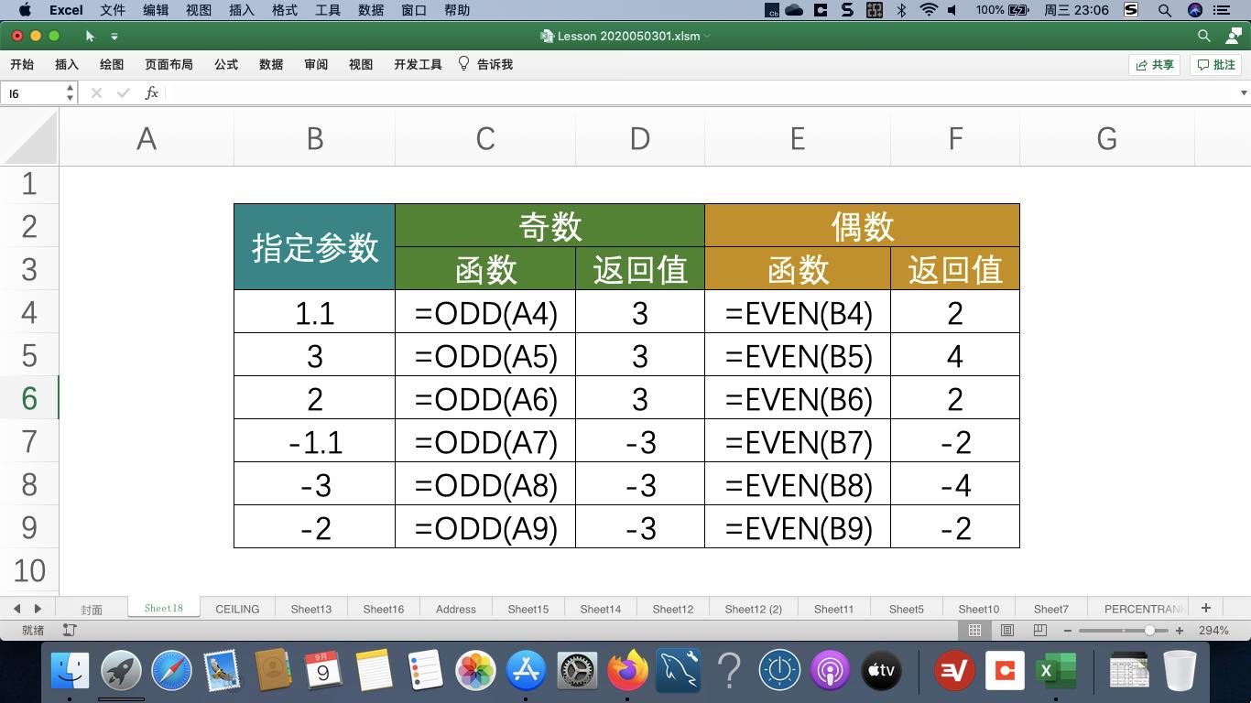Image resolution: width=1251 pixels, height=703 pixels.
Task: Switch to Page Layout view icon
Action: pyautogui.click(x=1006, y=630)
